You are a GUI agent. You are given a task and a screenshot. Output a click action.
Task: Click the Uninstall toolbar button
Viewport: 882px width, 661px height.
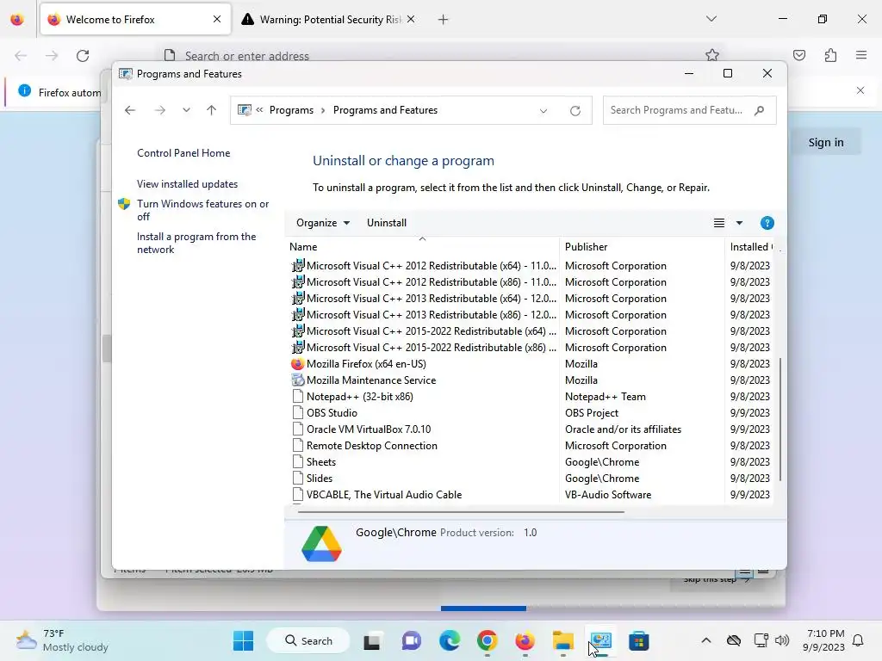coord(387,223)
